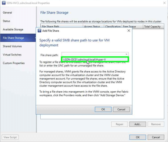
Task: Click OK in the properties window
Action: (138, 137)
